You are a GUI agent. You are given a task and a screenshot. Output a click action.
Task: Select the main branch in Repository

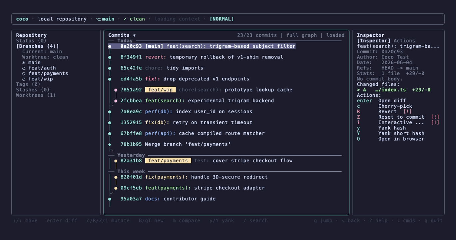[x=31, y=62]
